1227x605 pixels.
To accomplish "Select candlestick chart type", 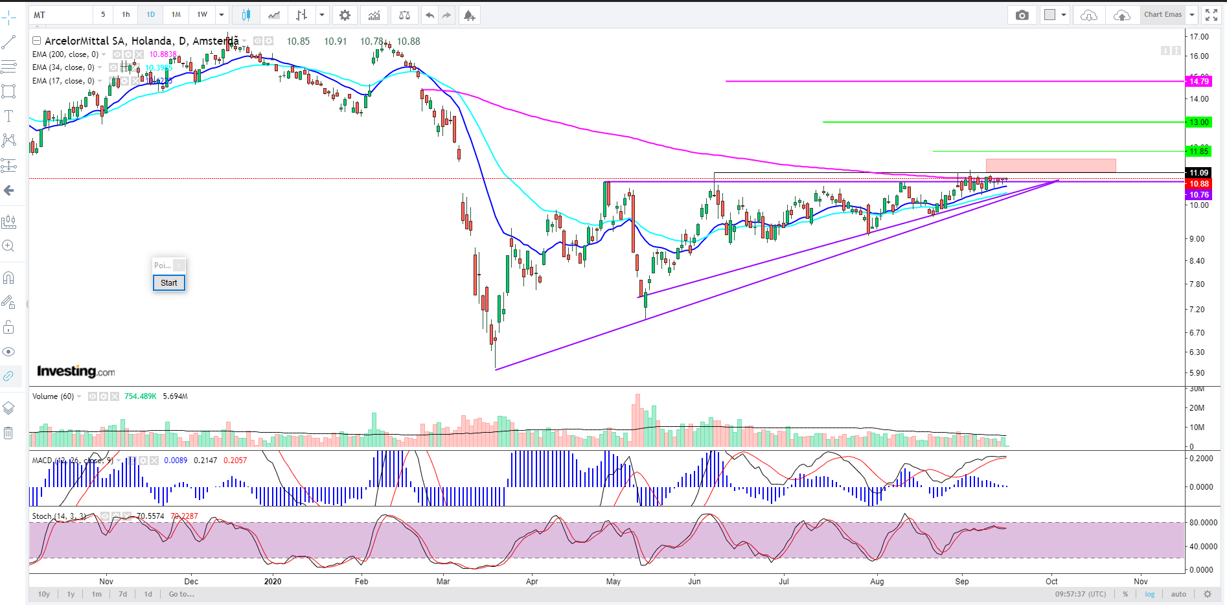I will [246, 15].
